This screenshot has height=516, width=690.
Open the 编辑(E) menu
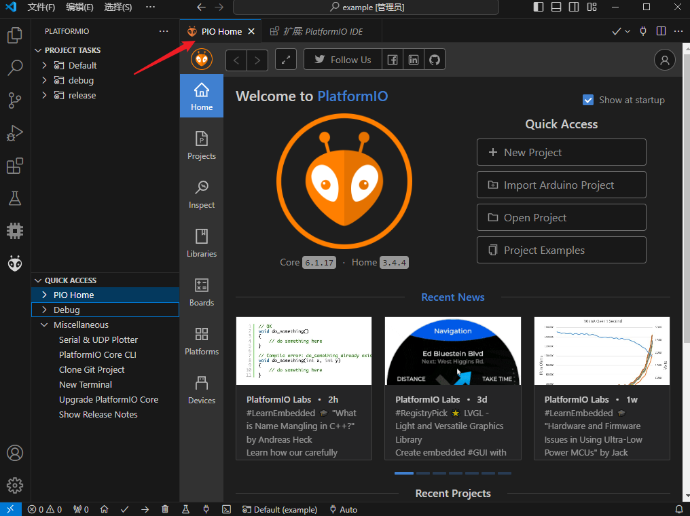click(79, 7)
